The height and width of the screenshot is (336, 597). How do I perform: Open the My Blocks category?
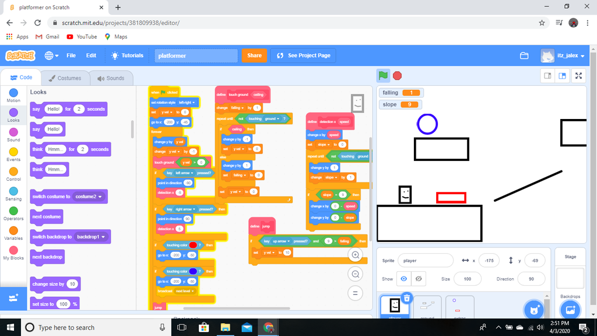13,253
